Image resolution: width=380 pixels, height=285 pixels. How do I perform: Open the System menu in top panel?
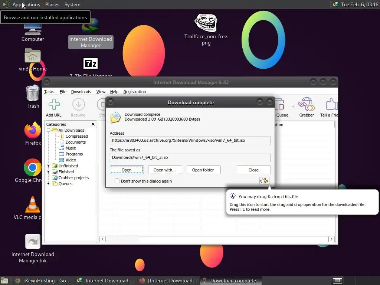[72, 4]
